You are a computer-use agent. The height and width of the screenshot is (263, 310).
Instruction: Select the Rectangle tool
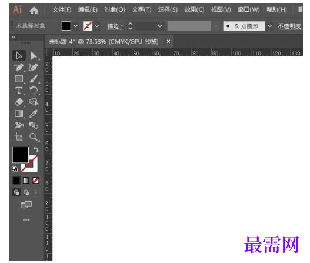(x=19, y=79)
